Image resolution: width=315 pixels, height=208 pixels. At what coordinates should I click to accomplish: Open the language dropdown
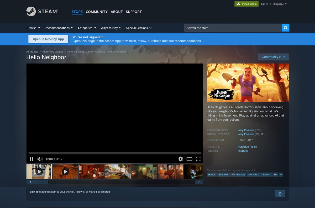click(x=280, y=4)
